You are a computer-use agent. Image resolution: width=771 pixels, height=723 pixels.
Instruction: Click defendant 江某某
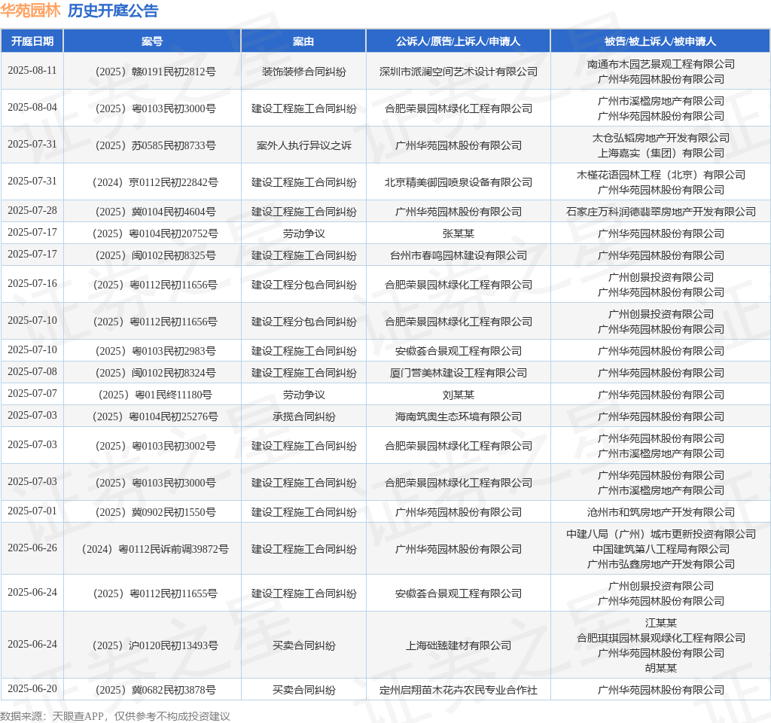661,623
